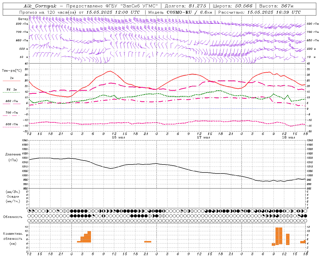Click the lone flat orange bar between 16 and 17 мая
320x256 pixels.
pyautogui.click(x=148, y=242)
